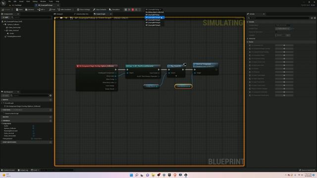Viewport: 317px width, 178px height.
Task: Open the Diff toolbar dropdown
Action: pyautogui.click(x=41, y=9)
